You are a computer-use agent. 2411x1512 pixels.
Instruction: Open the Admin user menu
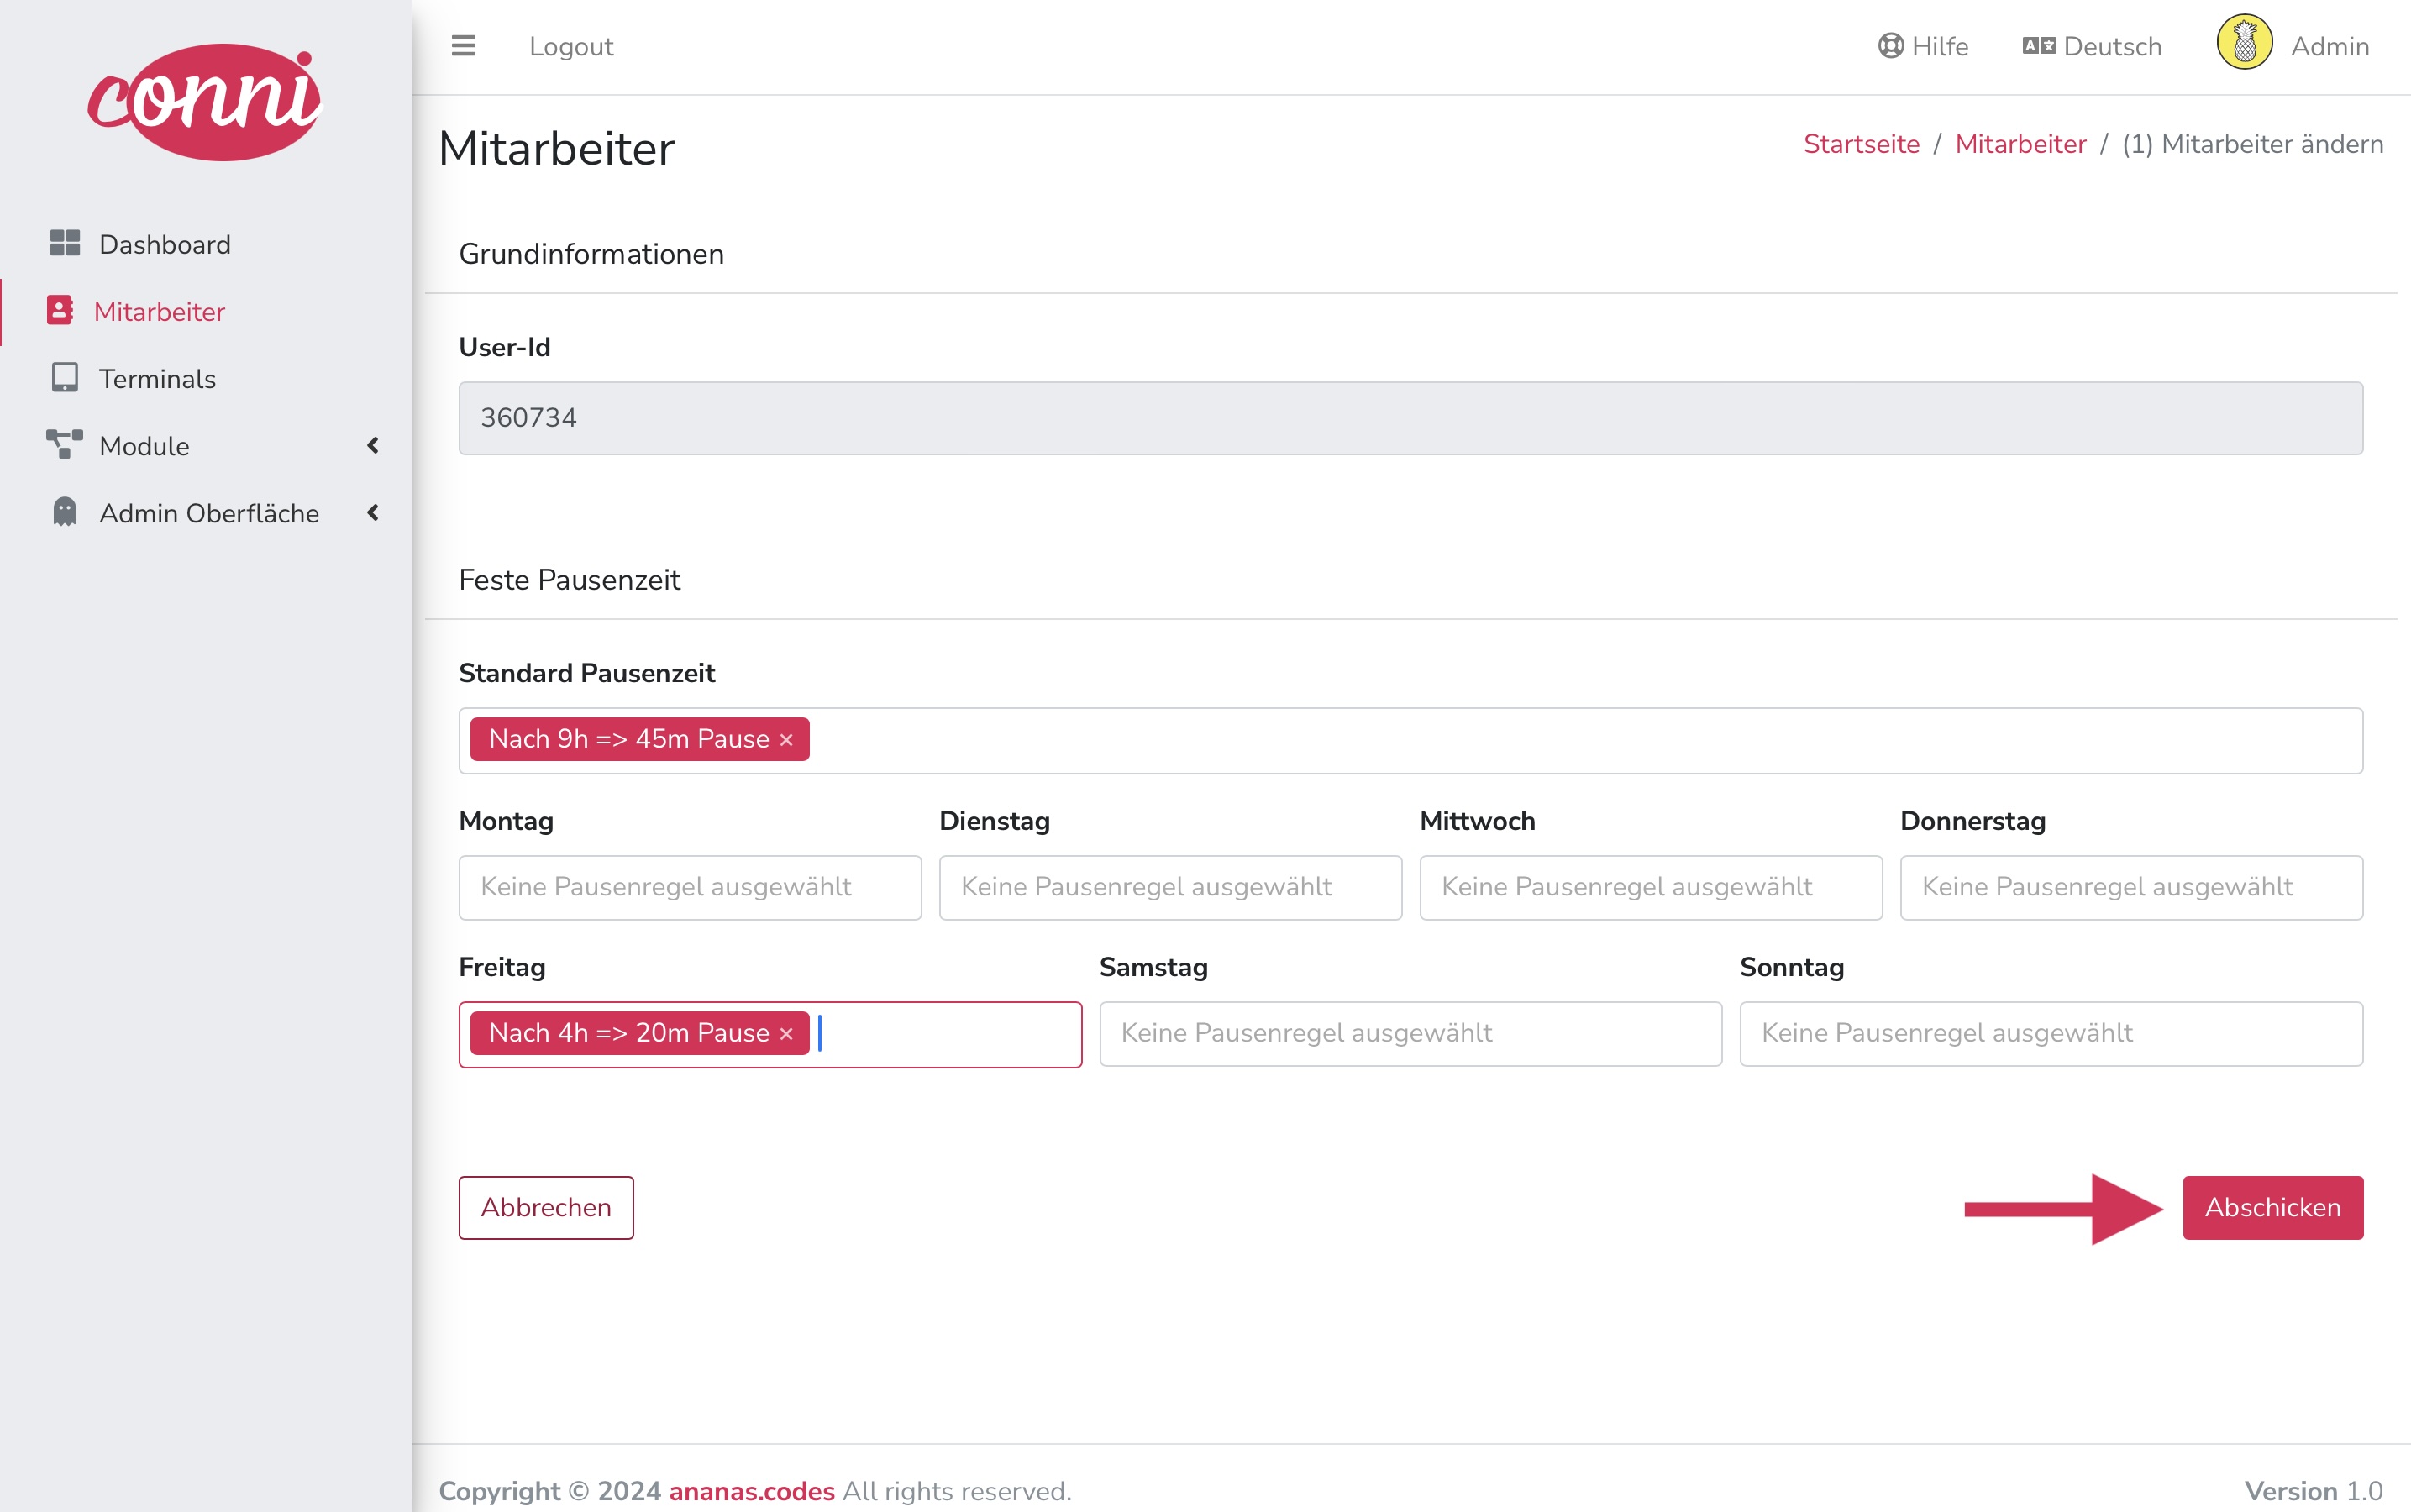coord(2293,45)
